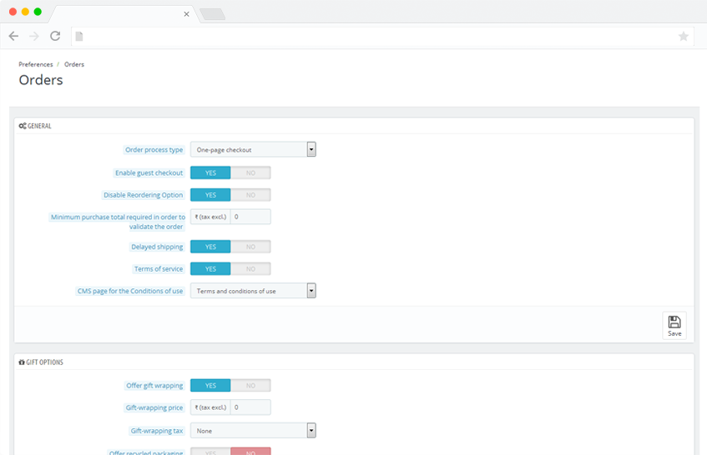Click the Orders page title
Image resolution: width=707 pixels, height=455 pixels.
pos(41,80)
